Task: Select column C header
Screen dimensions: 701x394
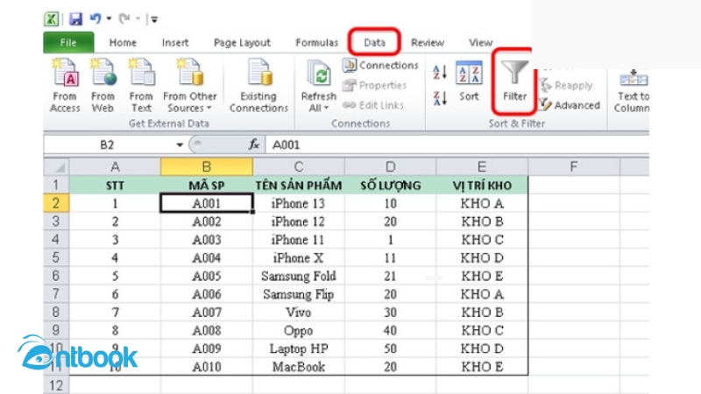Action: tap(299, 167)
